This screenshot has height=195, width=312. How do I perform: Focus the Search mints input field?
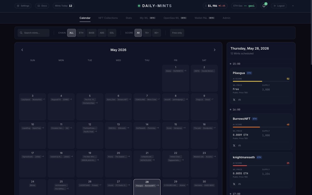tap(33, 33)
